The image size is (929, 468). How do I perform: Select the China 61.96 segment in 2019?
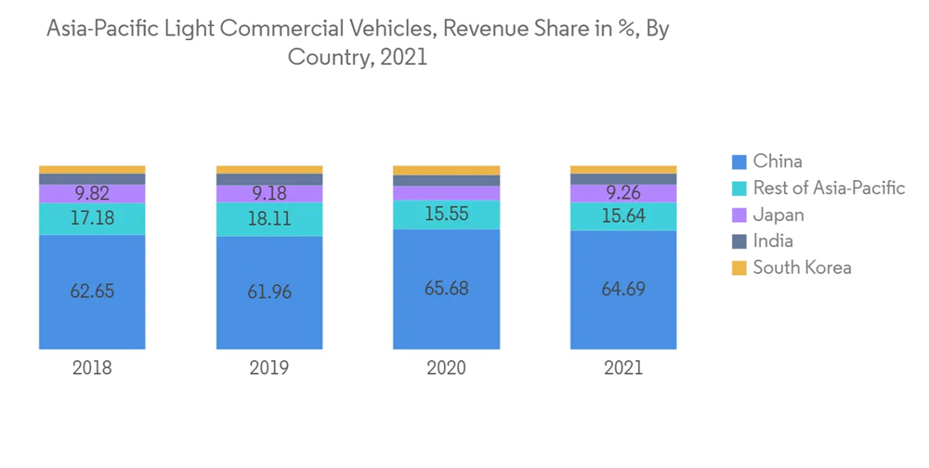[269, 292]
